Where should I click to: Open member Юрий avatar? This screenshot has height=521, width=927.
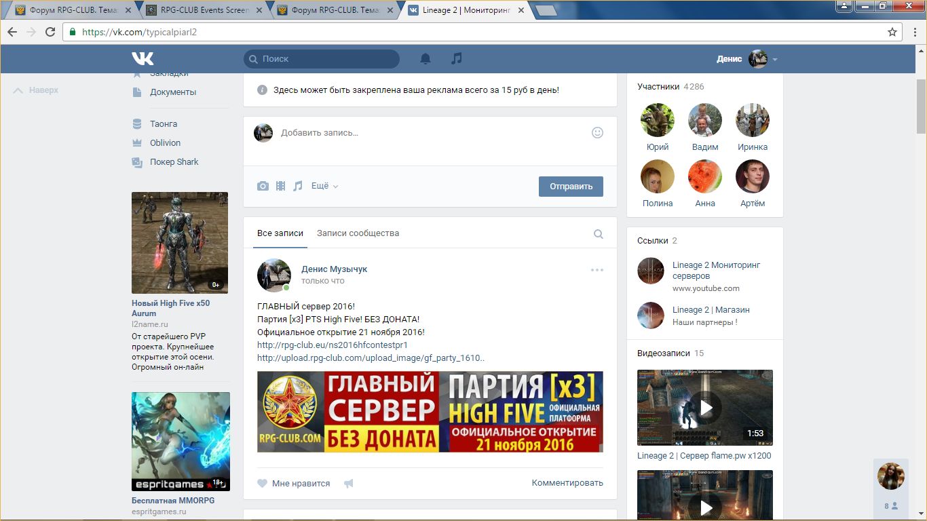coord(658,120)
